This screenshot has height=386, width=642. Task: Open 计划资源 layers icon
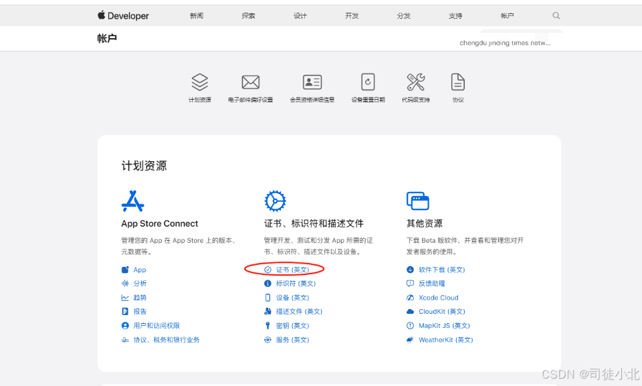point(200,82)
